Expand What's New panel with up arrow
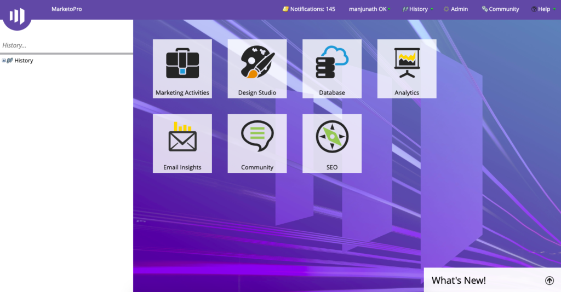Screen dimensions: 561x292 click(549, 280)
